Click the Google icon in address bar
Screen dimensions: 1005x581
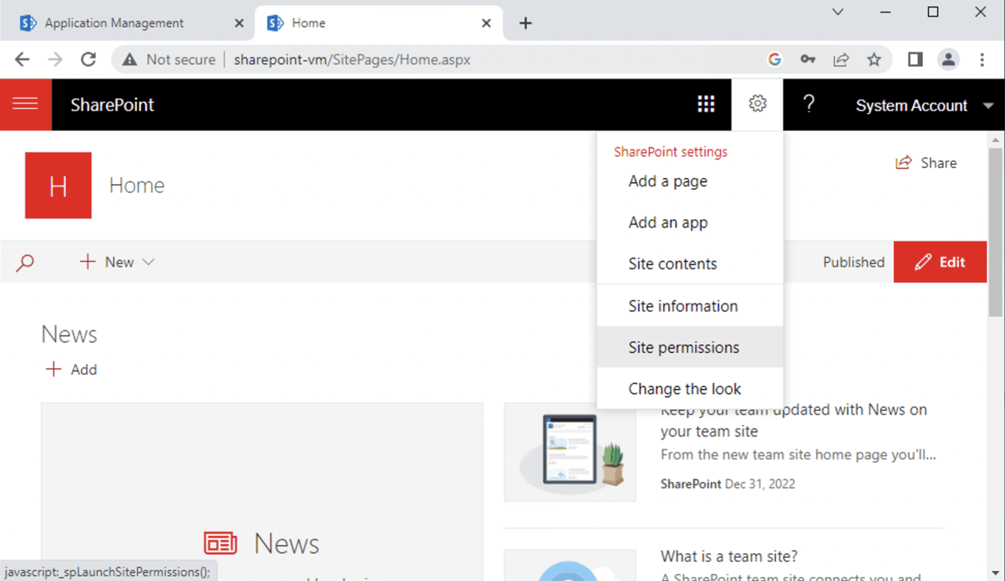coord(775,60)
